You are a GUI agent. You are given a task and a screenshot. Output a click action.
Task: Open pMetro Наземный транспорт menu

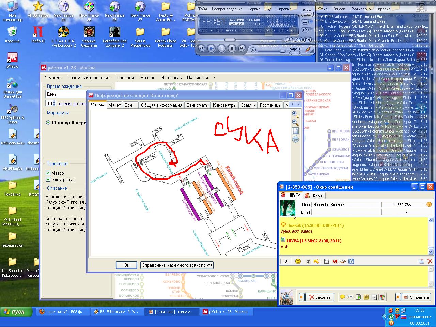point(89,77)
